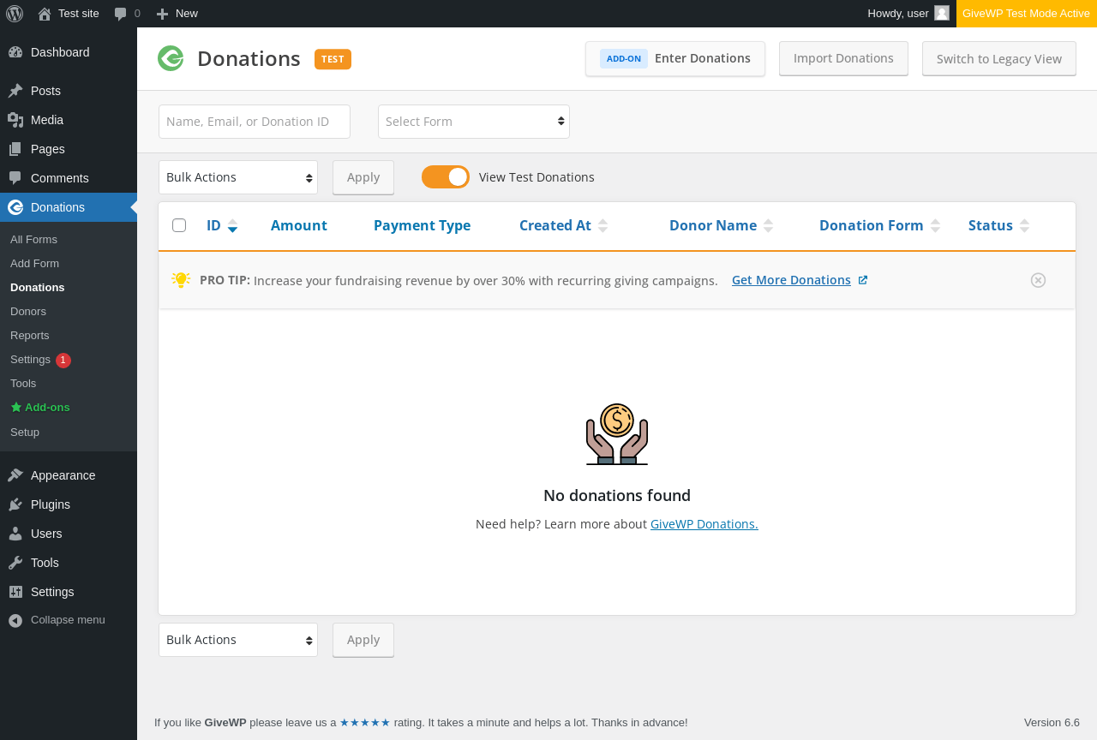
Task: Click the Comments speech bubble sidebar icon
Action: pyautogui.click(x=15, y=178)
